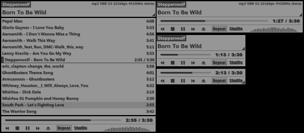The height and width of the screenshot is (133, 304).
Task: Click the stop icon in the 2:13 mini player
Action: [x=173, y=81]
